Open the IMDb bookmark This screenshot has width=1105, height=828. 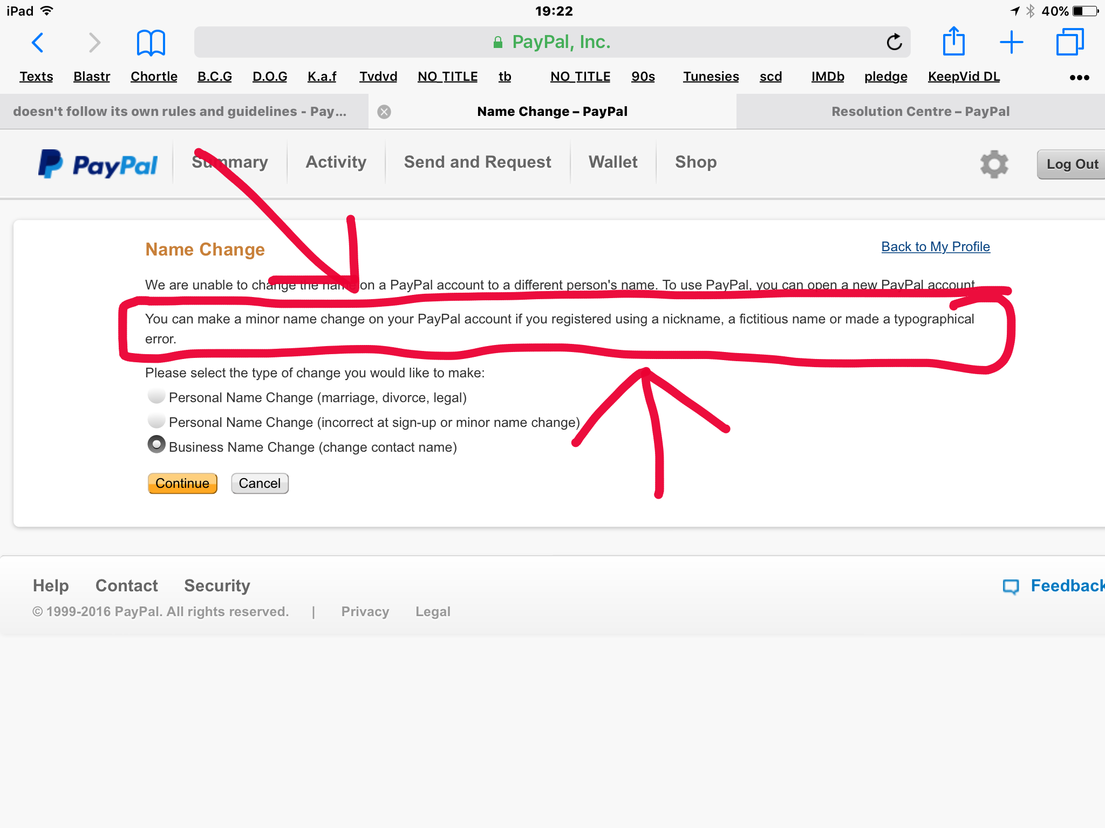828,77
